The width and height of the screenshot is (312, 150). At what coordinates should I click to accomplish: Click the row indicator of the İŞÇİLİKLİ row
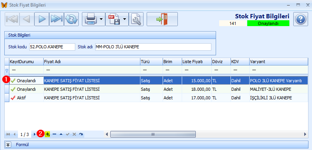pyautogui.click(x=7, y=98)
